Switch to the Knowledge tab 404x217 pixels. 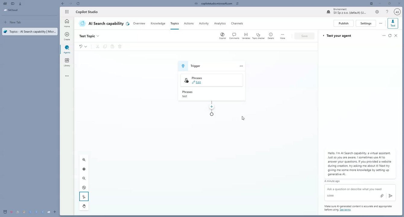click(158, 24)
